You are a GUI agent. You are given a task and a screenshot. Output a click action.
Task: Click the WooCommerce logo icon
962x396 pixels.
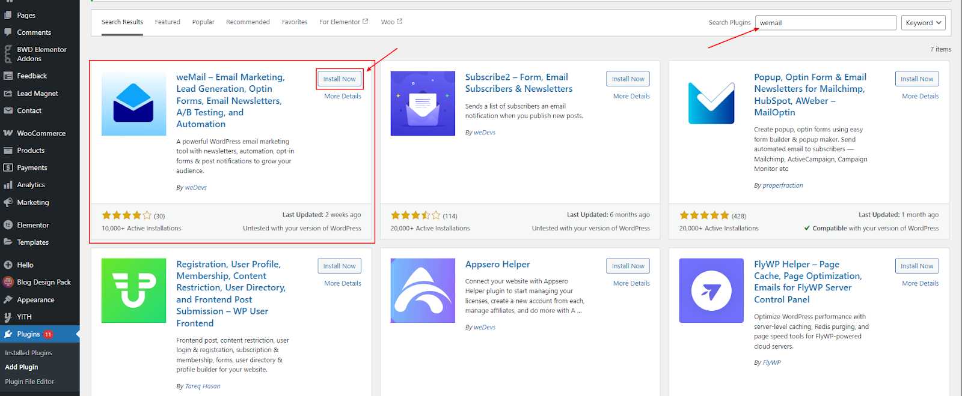8,133
